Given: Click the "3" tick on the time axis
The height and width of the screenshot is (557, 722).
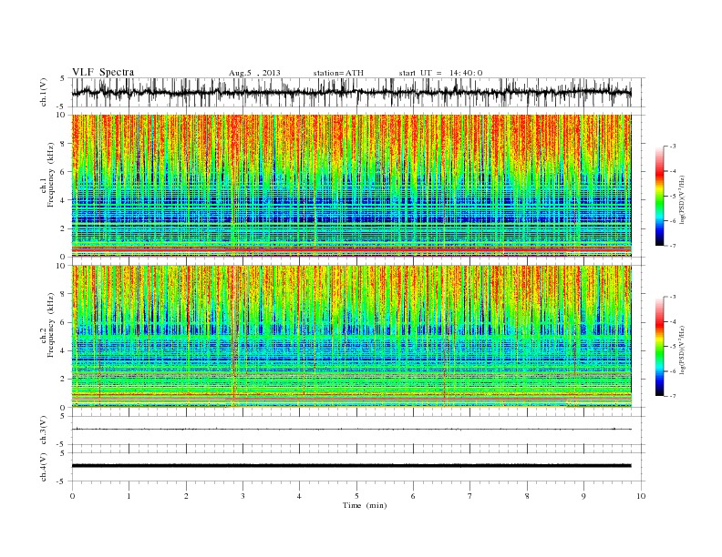Looking at the screenshot, I should pyautogui.click(x=242, y=496).
